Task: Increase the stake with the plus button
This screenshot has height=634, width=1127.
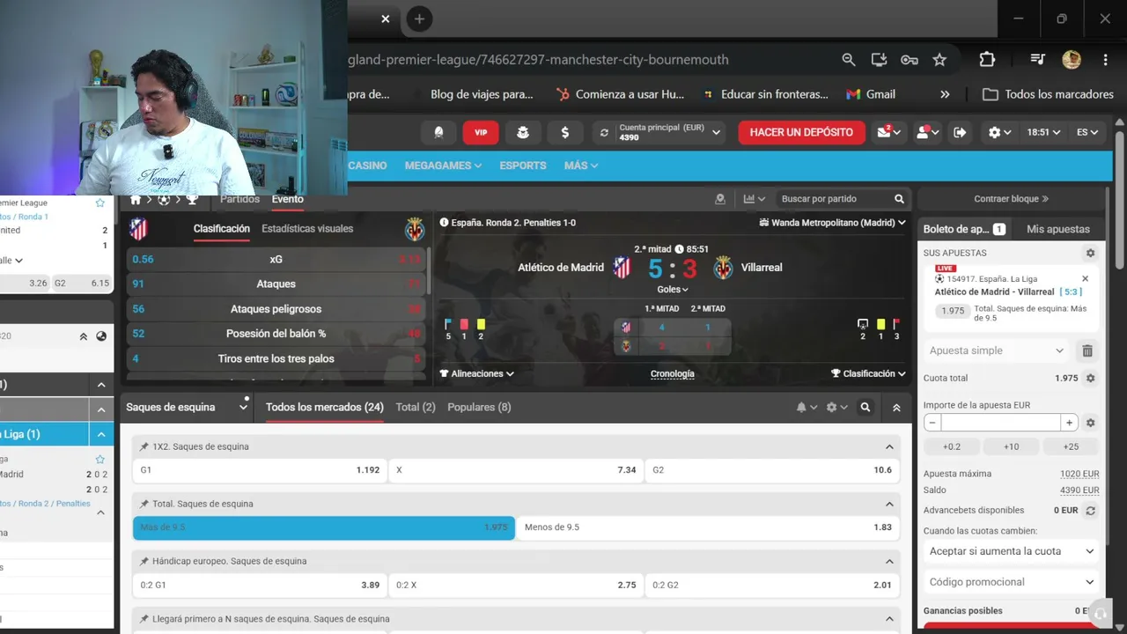Action: click(x=1069, y=423)
